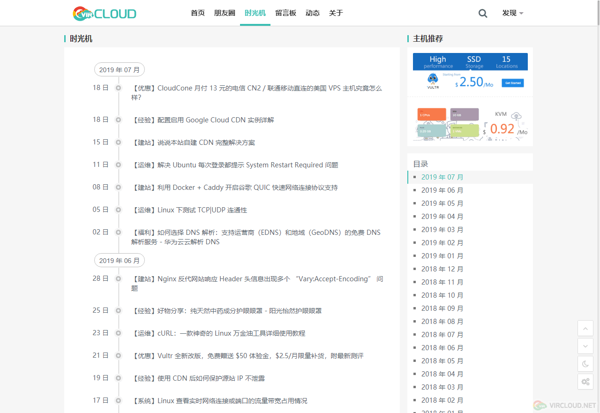Select 2019 年 07 月 in the 目录 list
The image size is (600, 413).
tap(442, 177)
